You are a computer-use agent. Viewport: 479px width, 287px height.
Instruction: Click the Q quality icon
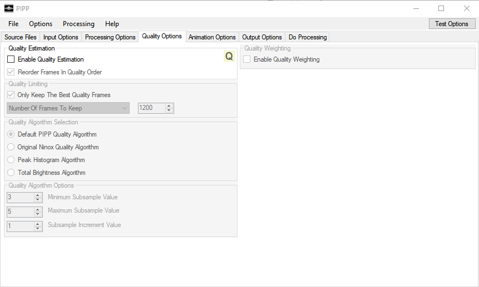pyautogui.click(x=229, y=56)
